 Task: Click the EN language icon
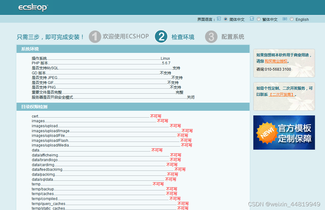[285, 19]
